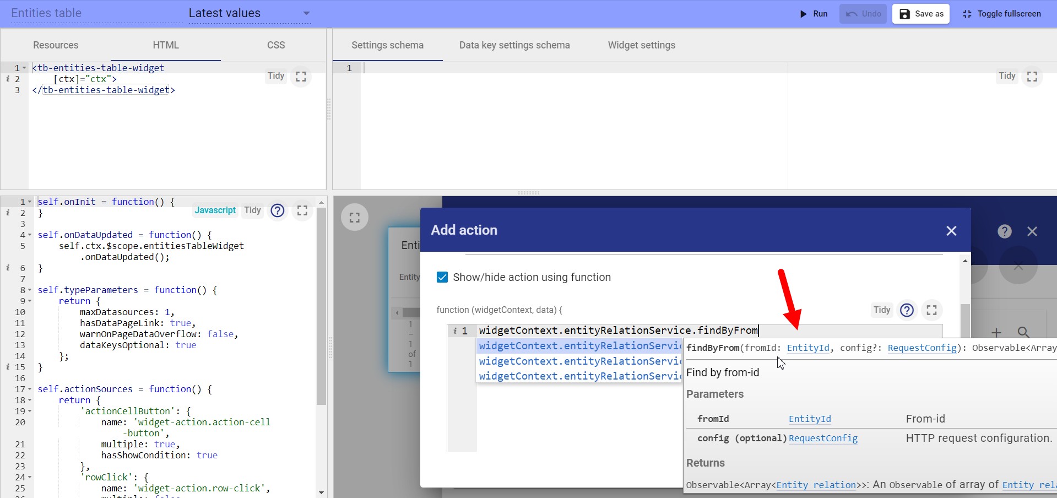Open the Latest values dropdown
This screenshot has height=498, width=1057.
pos(306,13)
